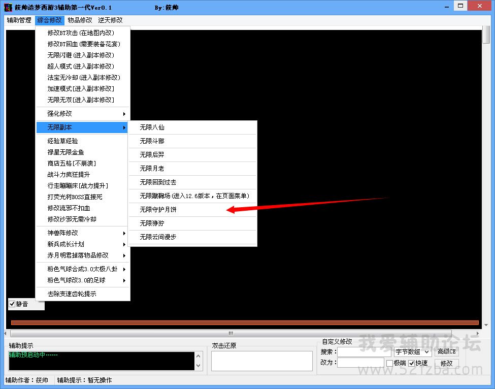Select 修改BT回血 (需要装备花宴)
Screen dimensions: 495x389
[83, 44]
